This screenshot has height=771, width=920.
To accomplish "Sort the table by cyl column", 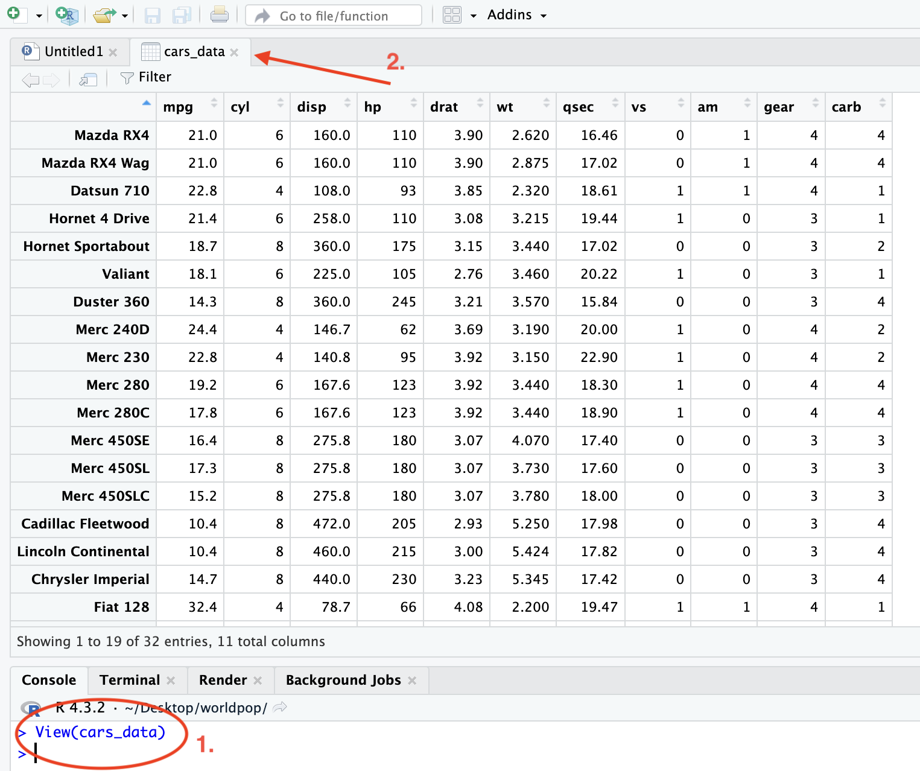I will (x=257, y=107).
